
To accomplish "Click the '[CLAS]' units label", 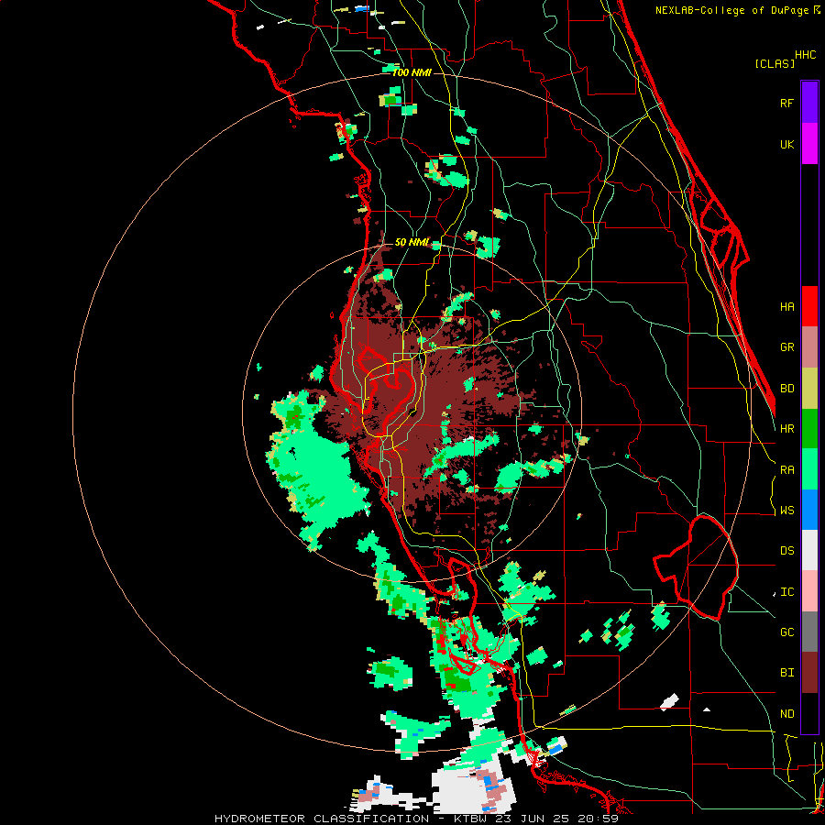I will click(775, 63).
